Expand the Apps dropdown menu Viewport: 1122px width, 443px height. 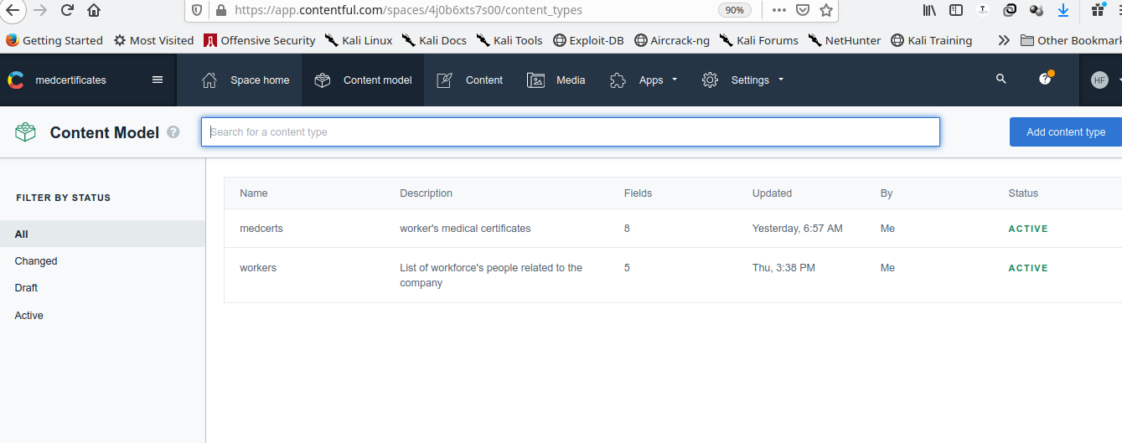coord(644,80)
